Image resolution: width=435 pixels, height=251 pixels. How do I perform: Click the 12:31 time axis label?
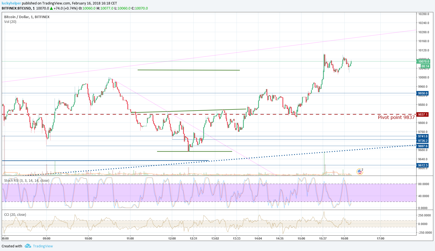(x=193, y=238)
